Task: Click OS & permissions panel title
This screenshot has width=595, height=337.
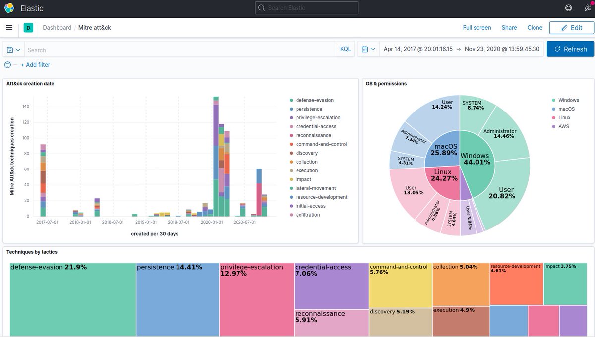Action: tap(386, 84)
